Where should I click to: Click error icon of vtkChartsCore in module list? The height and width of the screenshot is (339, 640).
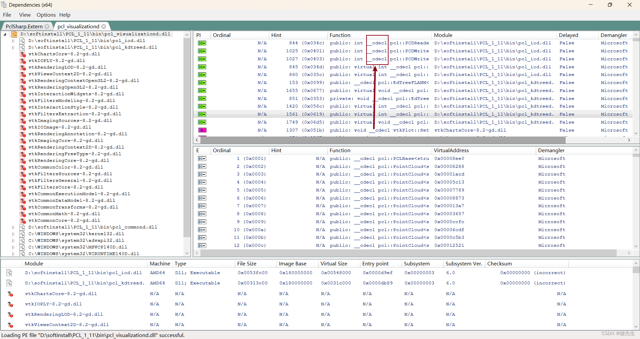(x=10, y=294)
